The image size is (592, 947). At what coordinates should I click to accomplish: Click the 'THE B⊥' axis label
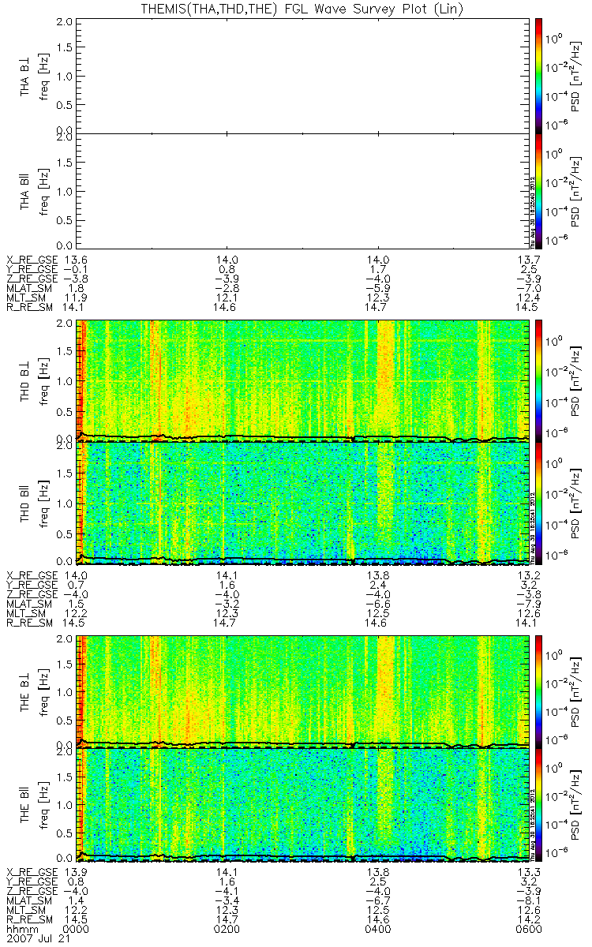click(x=26, y=691)
